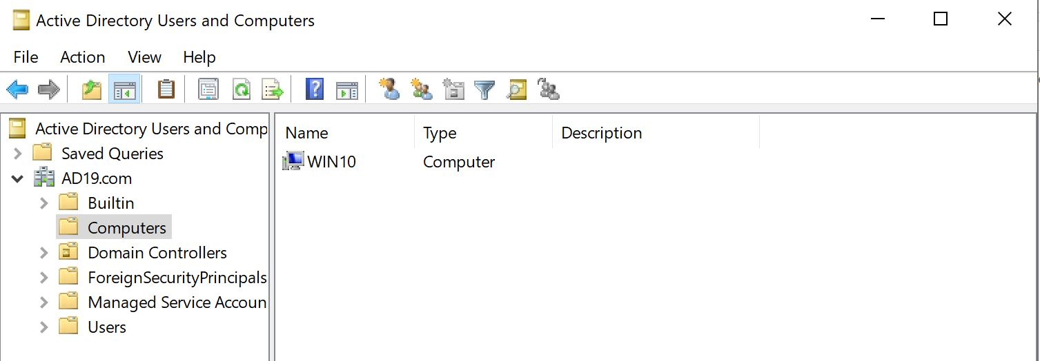Select the Users container label

pos(107,327)
